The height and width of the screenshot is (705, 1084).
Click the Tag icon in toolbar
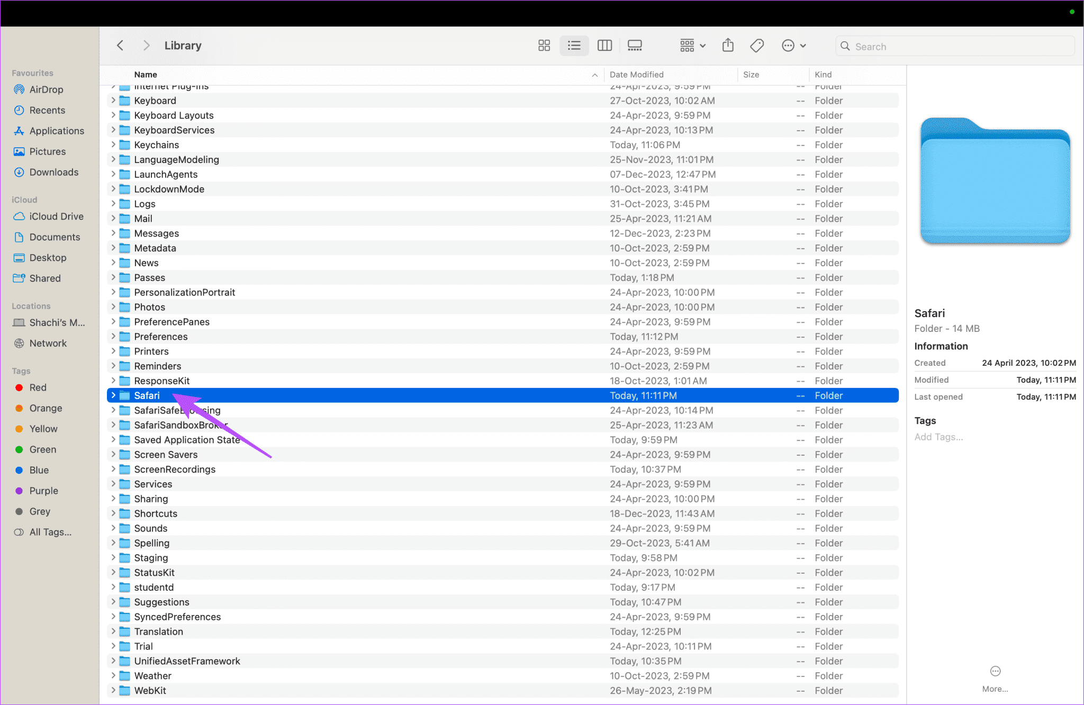point(755,45)
